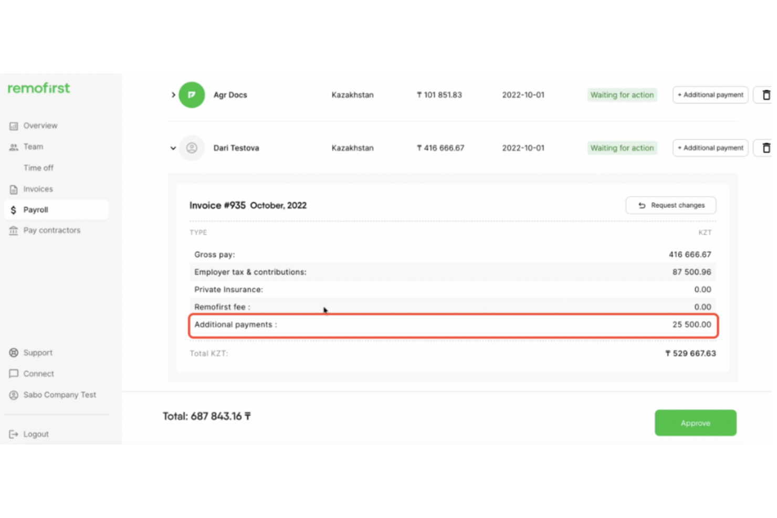Select the Team sidebar item

[33, 146]
